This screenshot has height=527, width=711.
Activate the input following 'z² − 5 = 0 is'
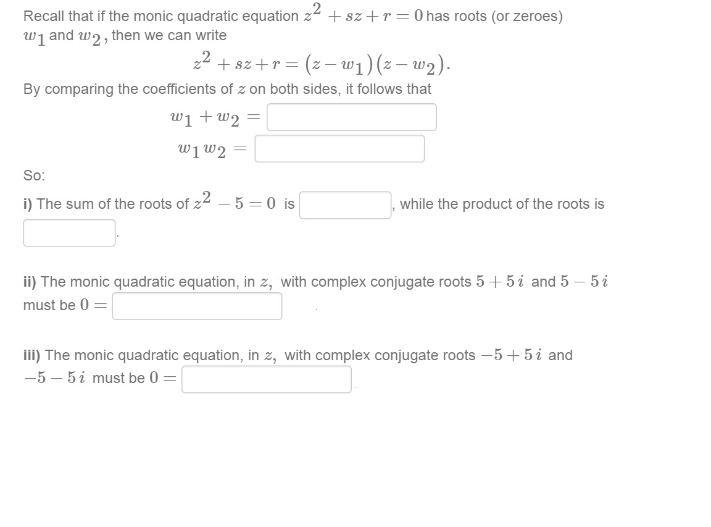(344, 204)
